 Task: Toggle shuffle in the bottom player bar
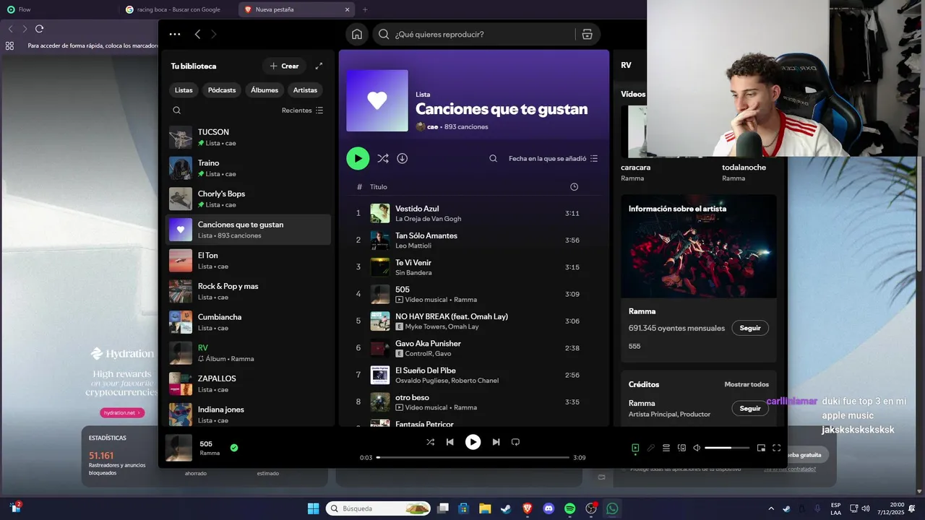(x=430, y=442)
